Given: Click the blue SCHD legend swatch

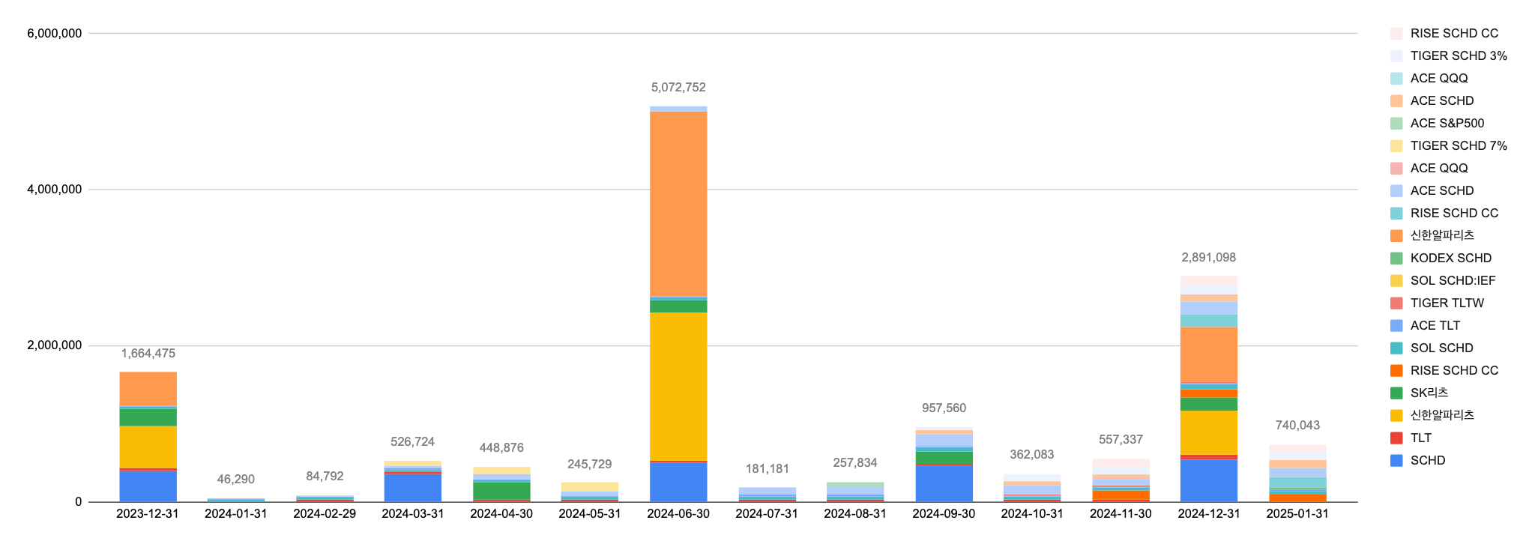Looking at the screenshot, I should point(1396,460).
